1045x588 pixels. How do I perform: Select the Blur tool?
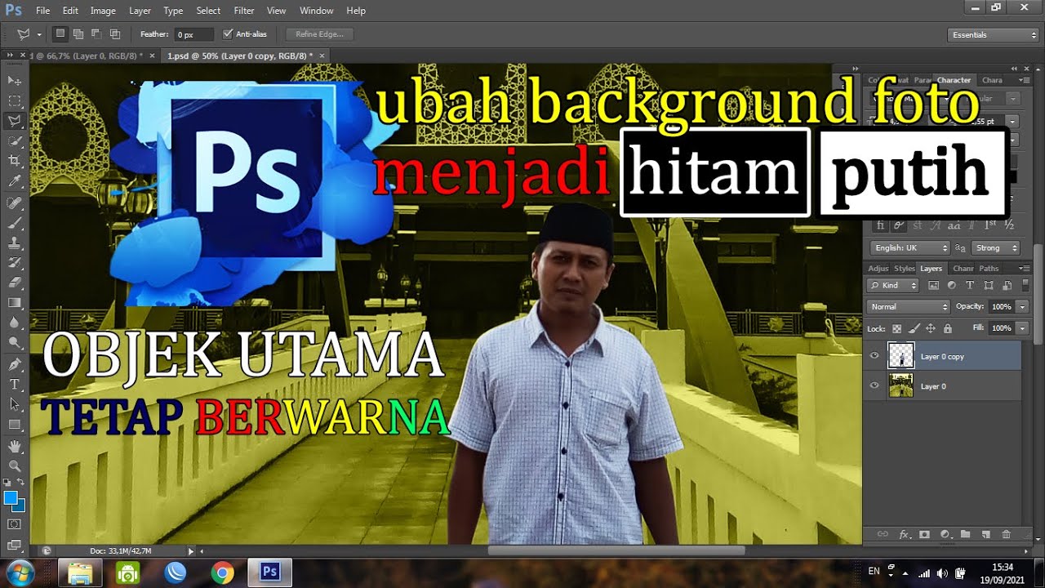click(x=15, y=323)
